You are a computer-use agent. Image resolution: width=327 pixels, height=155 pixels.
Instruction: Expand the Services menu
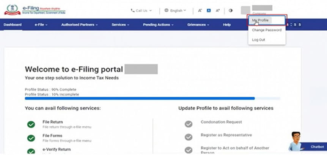click(120, 25)
